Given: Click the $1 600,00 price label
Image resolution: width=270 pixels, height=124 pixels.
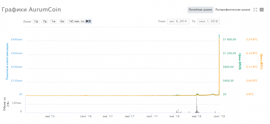Looking at the screenshot, I should click(x=230, y=39).
